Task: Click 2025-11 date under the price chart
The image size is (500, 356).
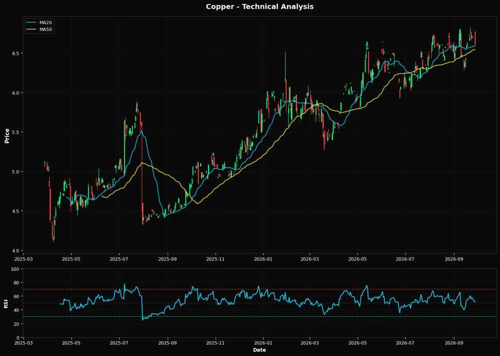Action: pyautogui.click(x=216, y=259)
